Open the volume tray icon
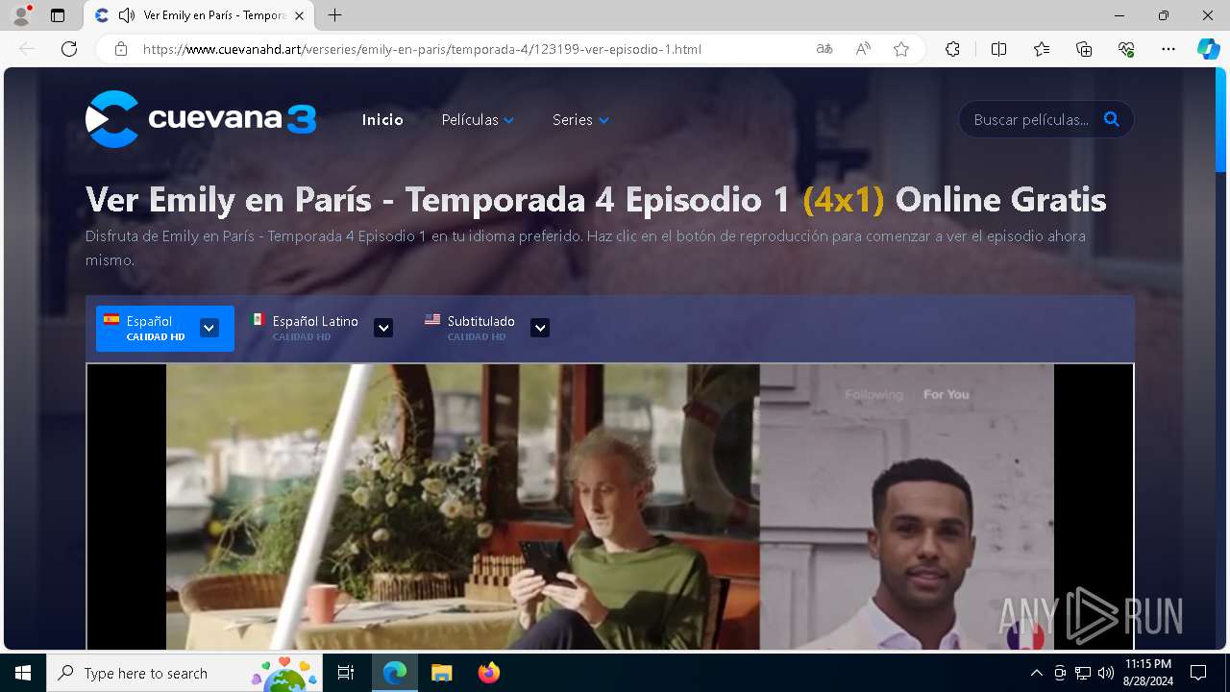The height and width of the screenshot is (692, 1230). (x=1106, y=673)
